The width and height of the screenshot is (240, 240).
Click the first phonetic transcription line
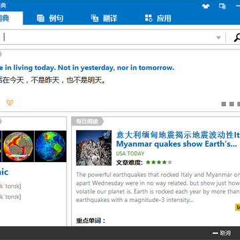tap(11, 186)
